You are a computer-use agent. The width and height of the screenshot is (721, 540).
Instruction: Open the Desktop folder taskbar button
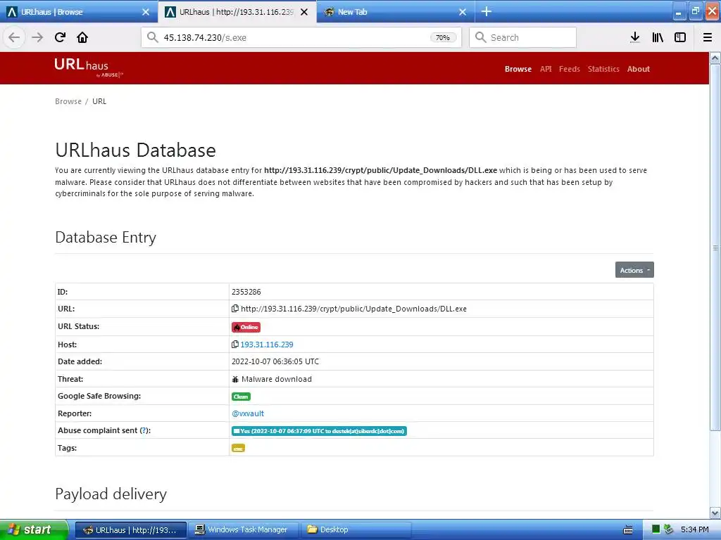(x=356, y=530)
